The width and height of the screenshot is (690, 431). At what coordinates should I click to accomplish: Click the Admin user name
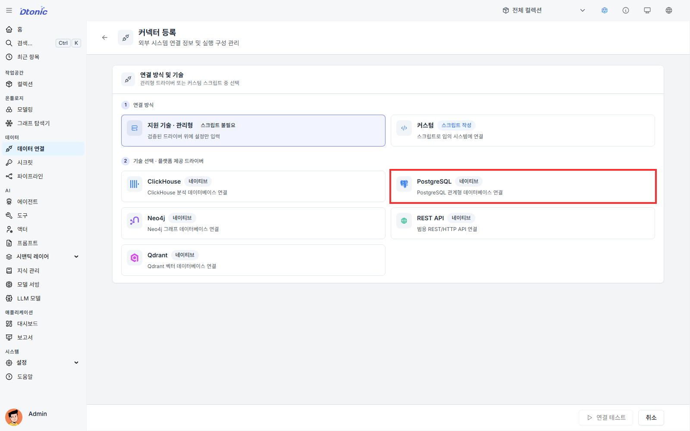point(38,414)
